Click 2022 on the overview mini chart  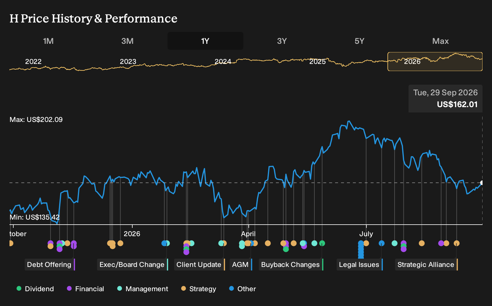pyautogui.click(x=33, y=62)
